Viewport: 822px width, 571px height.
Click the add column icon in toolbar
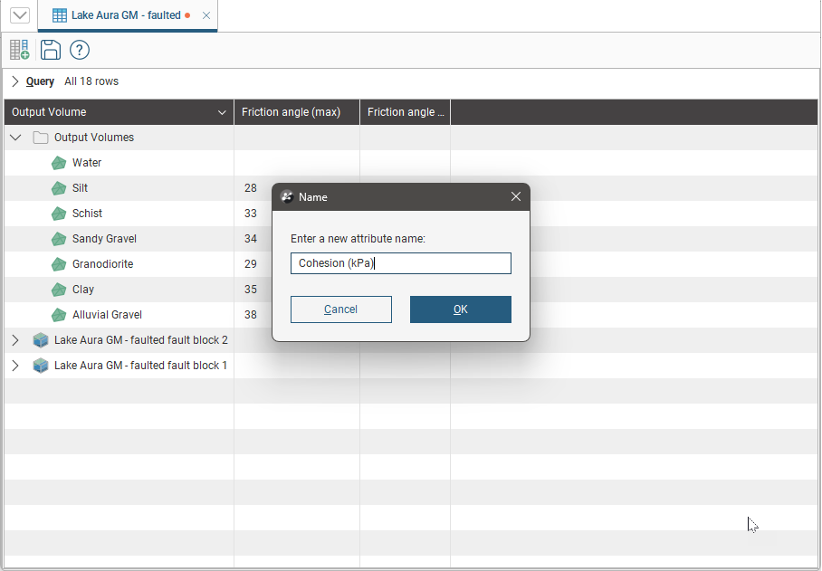coord(20,50)
